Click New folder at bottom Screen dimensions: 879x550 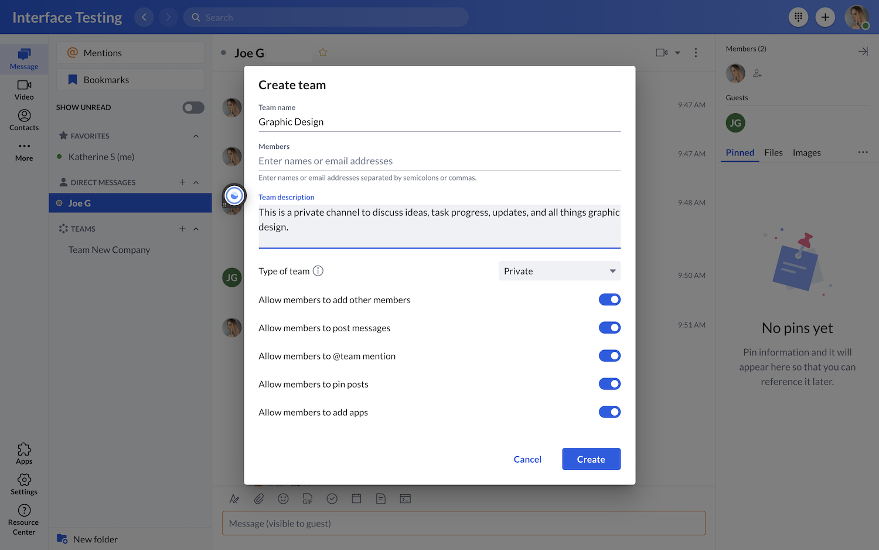pos(87,539)
